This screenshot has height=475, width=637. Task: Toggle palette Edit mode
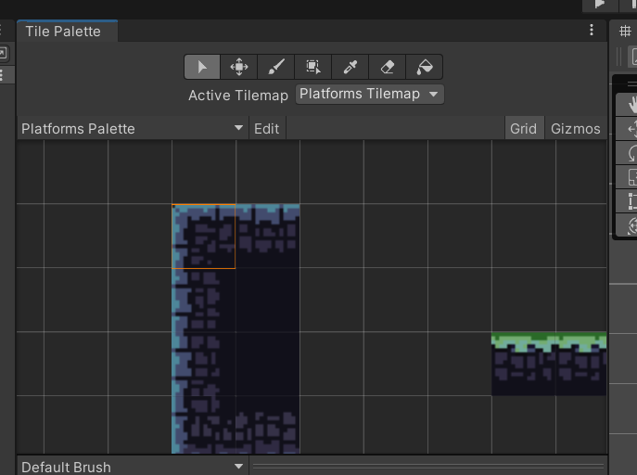click(267, 128)
